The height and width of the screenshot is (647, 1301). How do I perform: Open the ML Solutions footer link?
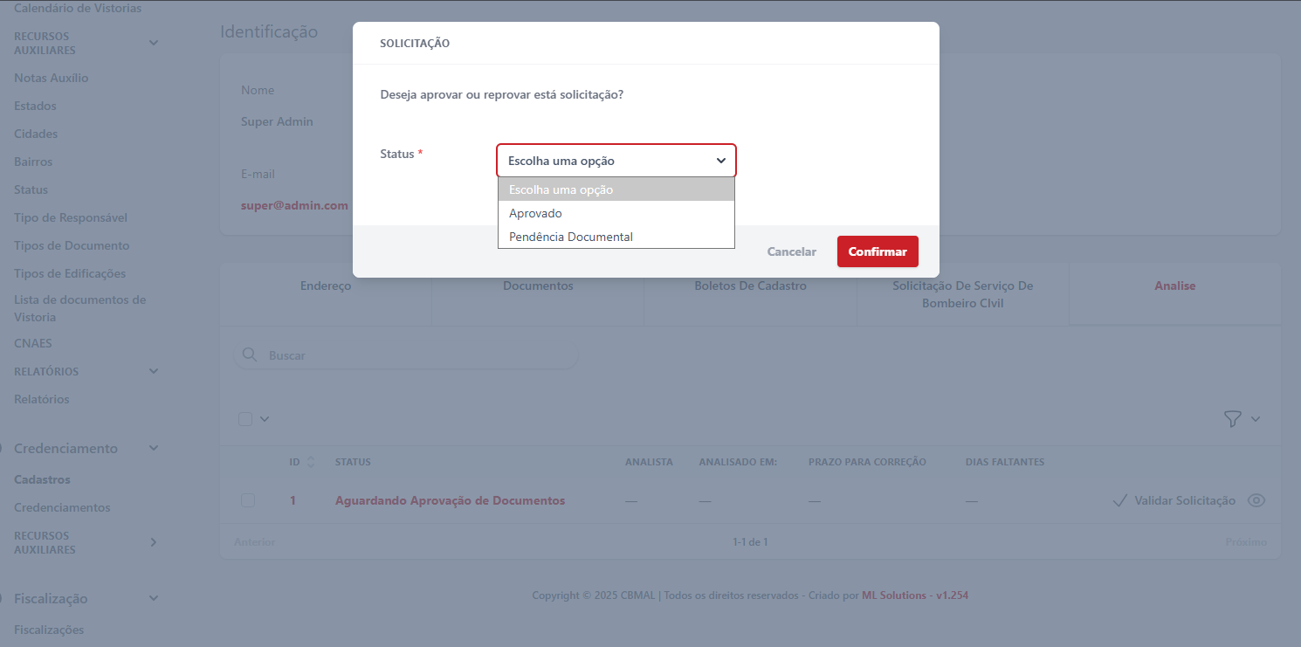[893, 595]
